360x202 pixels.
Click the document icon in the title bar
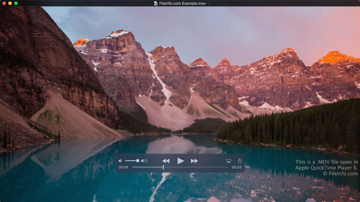click(156, 3)
